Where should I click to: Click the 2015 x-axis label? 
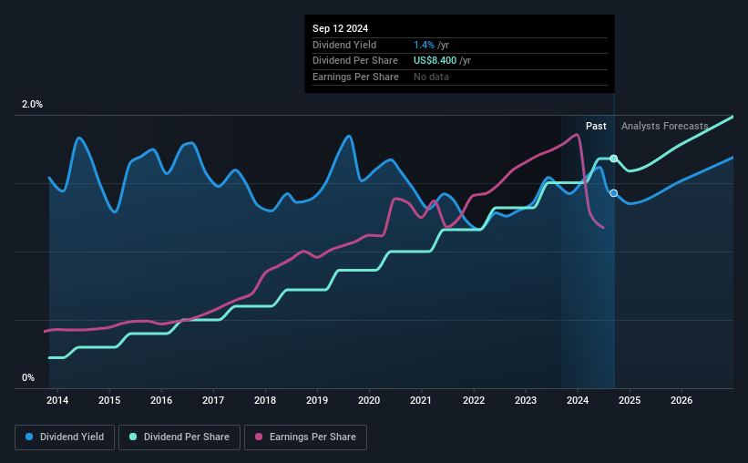pos(109,400)
